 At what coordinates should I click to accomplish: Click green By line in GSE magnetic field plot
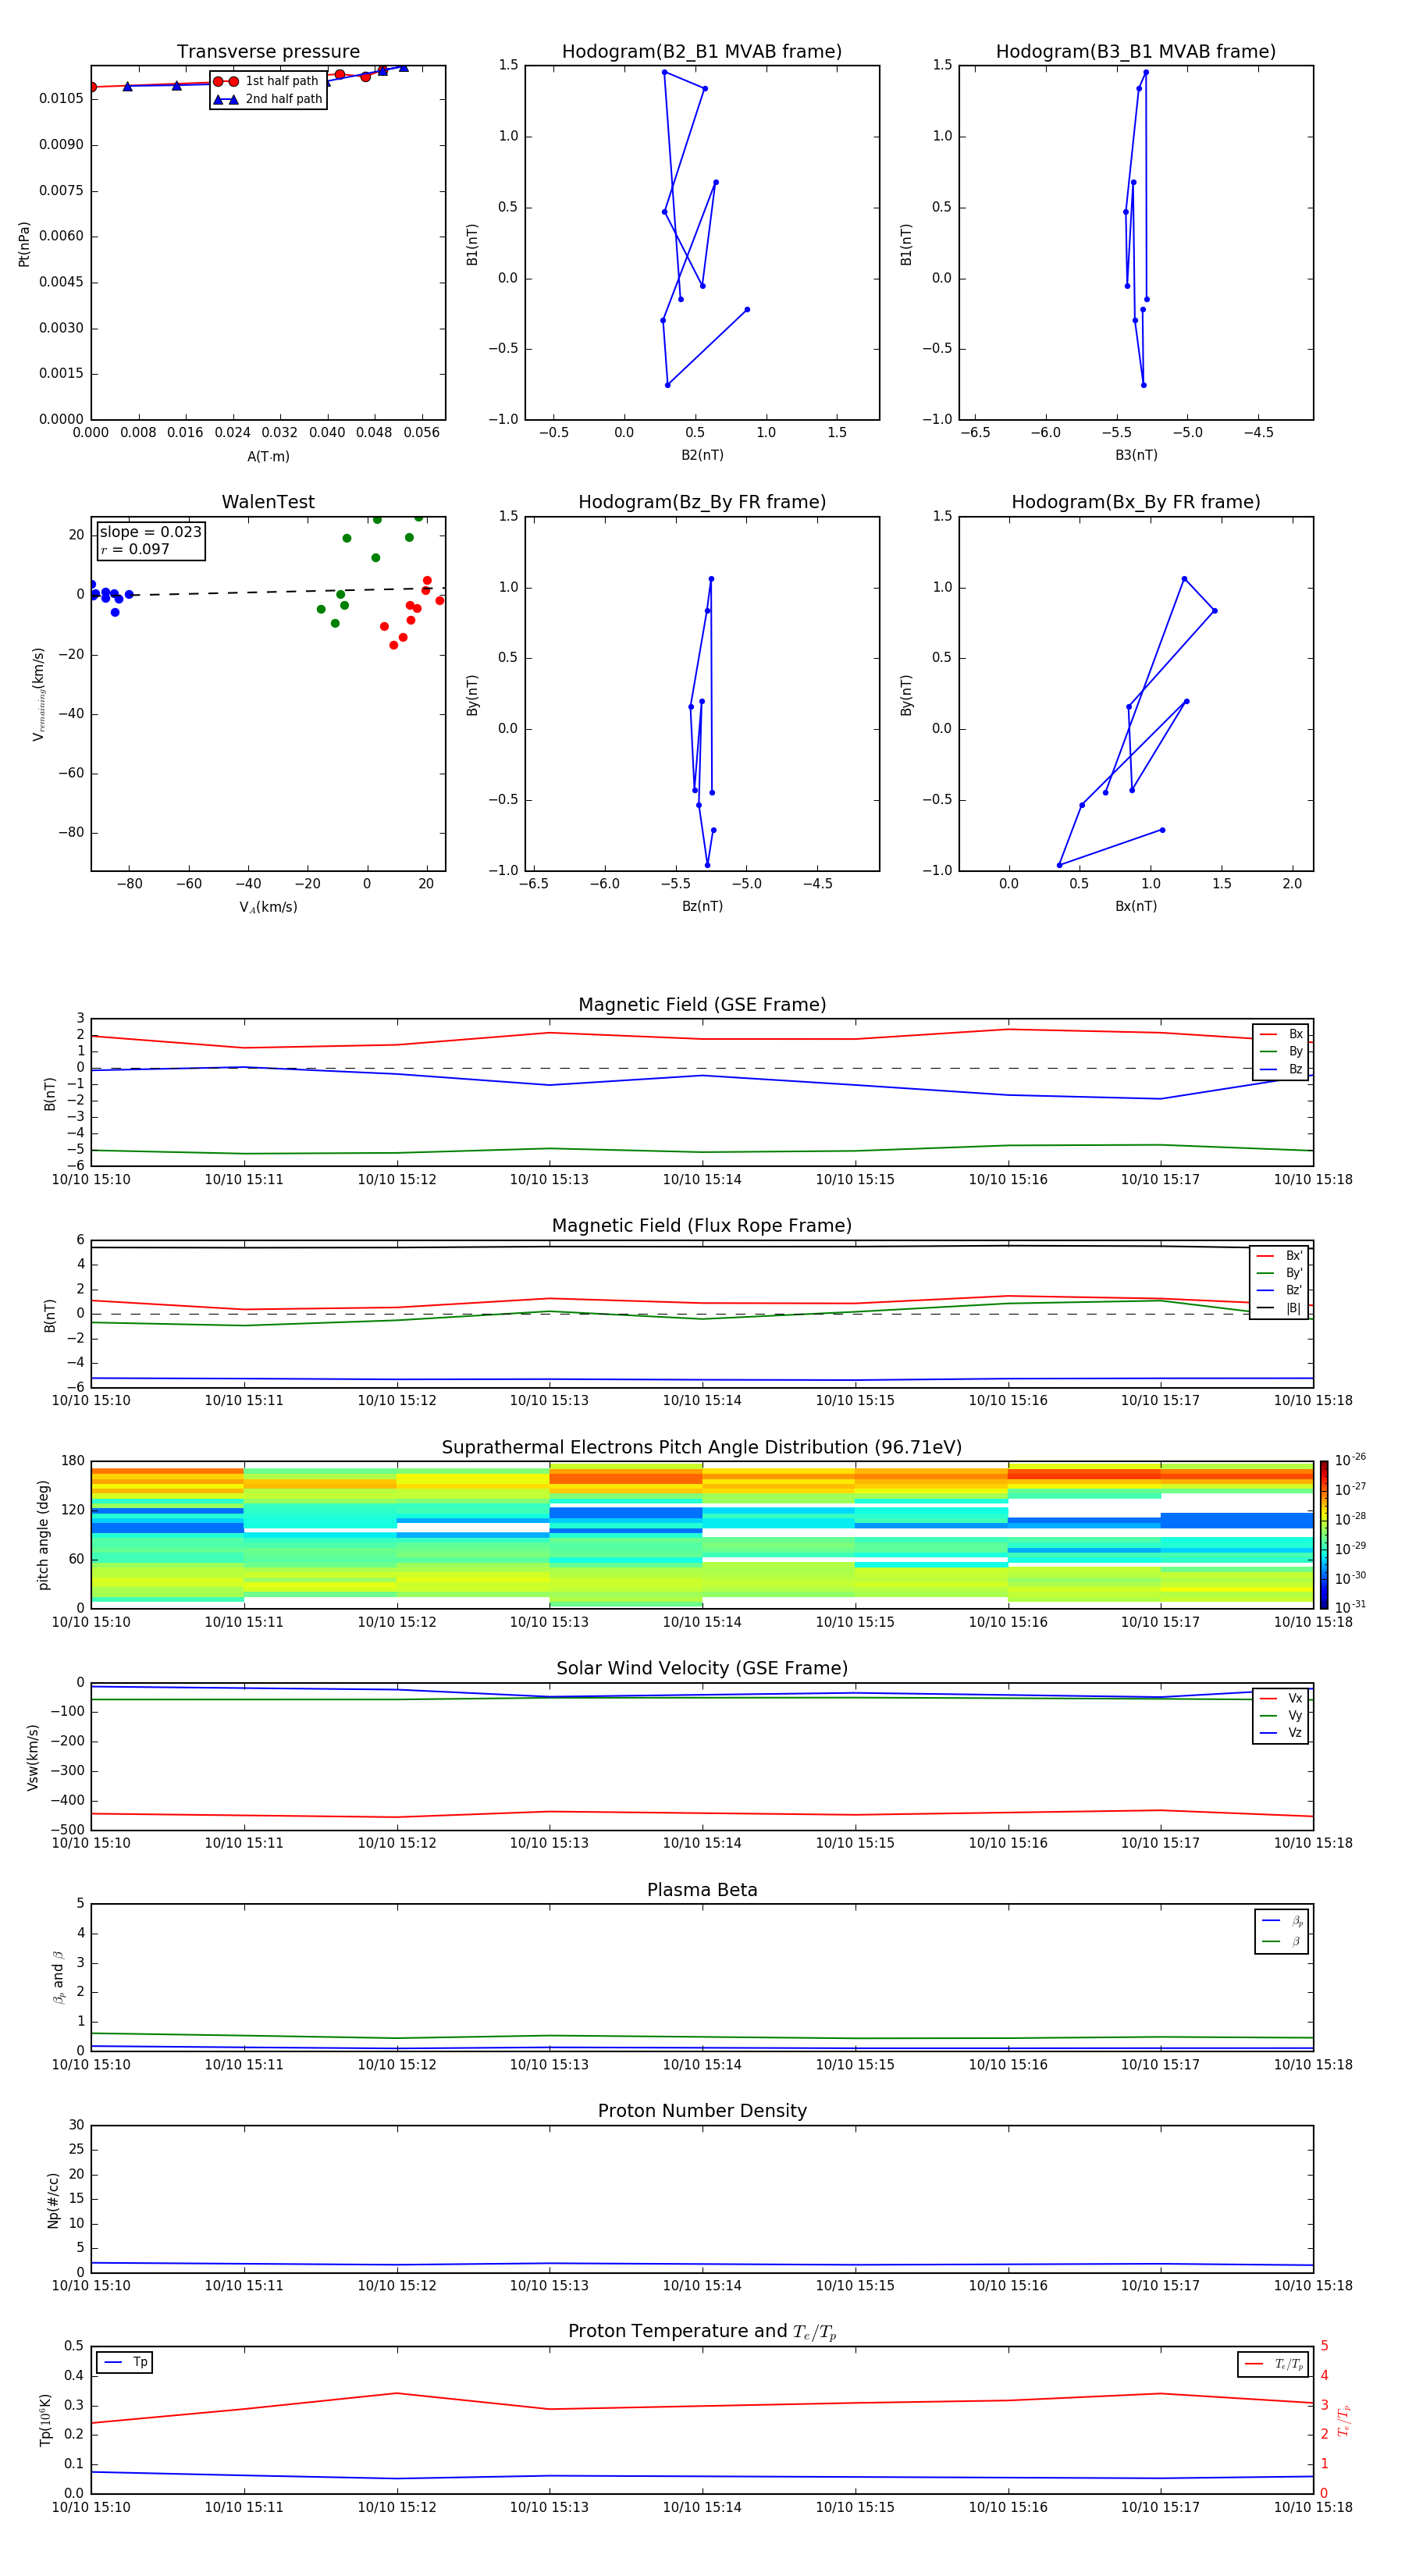coord(702,1151)
